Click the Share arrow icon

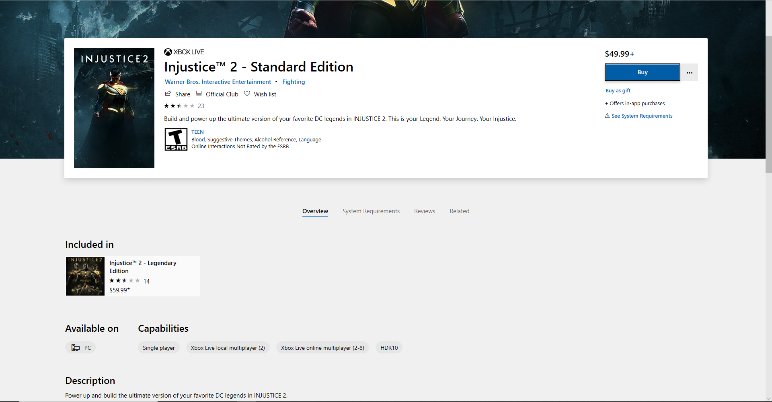168,94
